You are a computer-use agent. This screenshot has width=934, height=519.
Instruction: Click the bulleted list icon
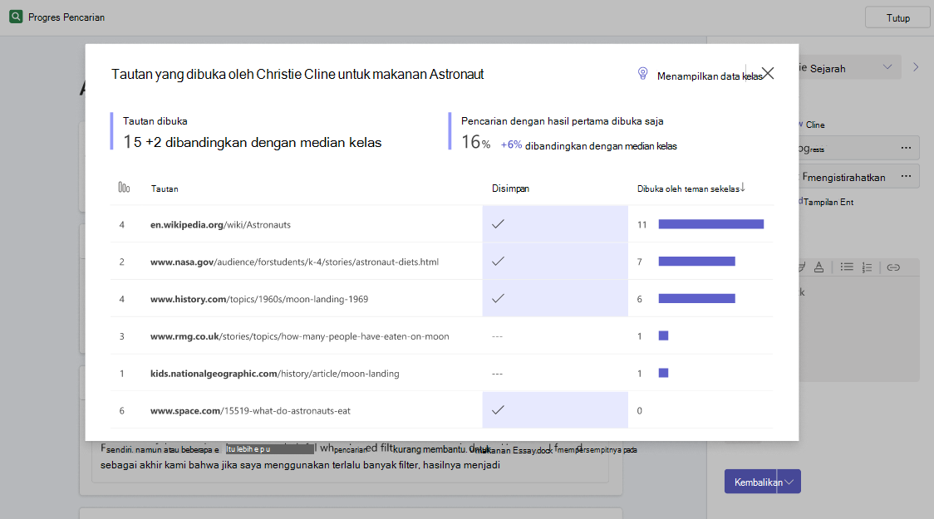847,267
